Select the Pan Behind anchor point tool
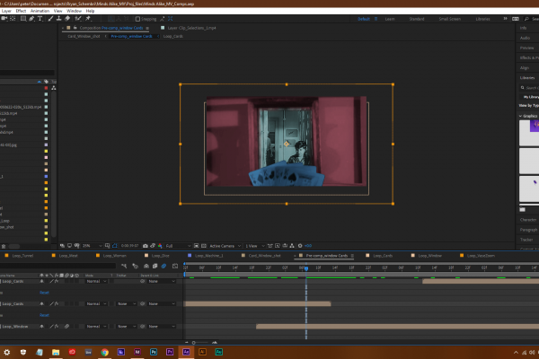539x359 pixels. click(13, 19)
